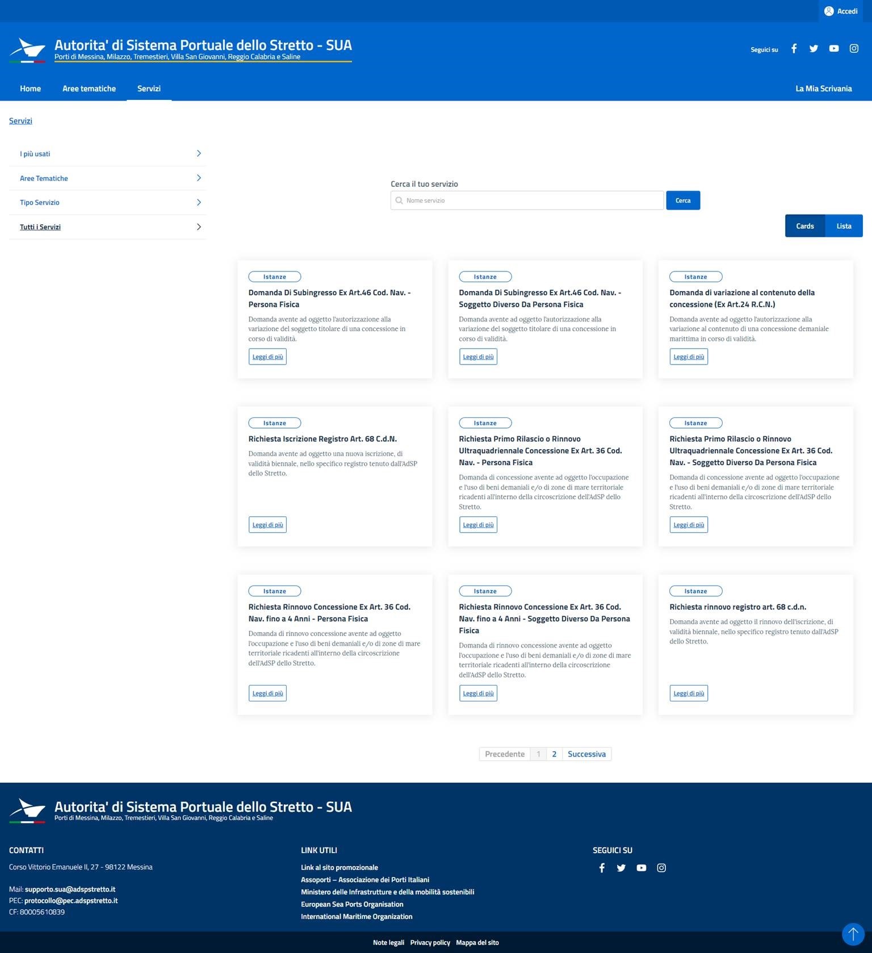872x953 pixels.
Task: Click the Facebook icon in the footer
Action: (602, 868)
